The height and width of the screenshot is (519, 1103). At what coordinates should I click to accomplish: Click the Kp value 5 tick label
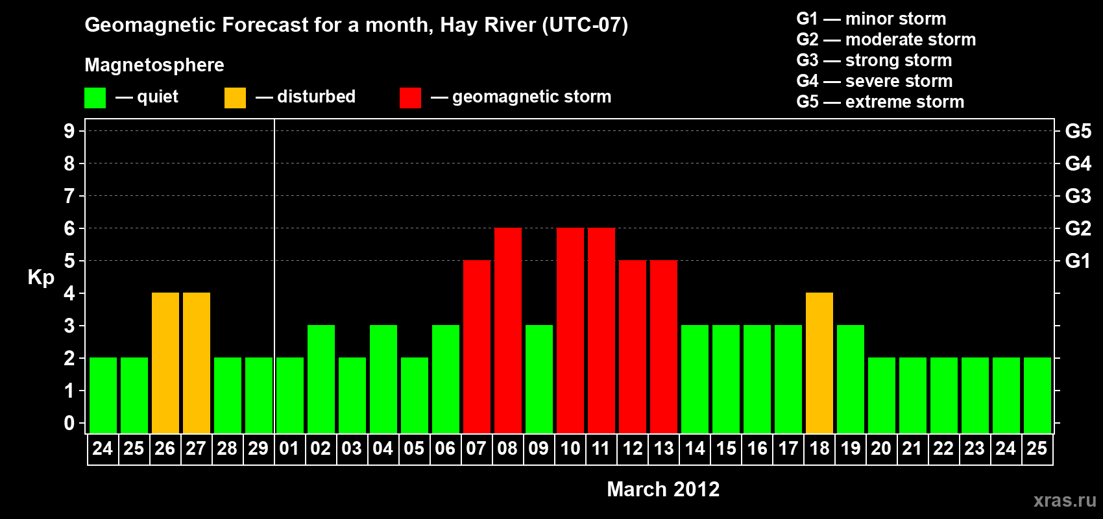(69, 261)
